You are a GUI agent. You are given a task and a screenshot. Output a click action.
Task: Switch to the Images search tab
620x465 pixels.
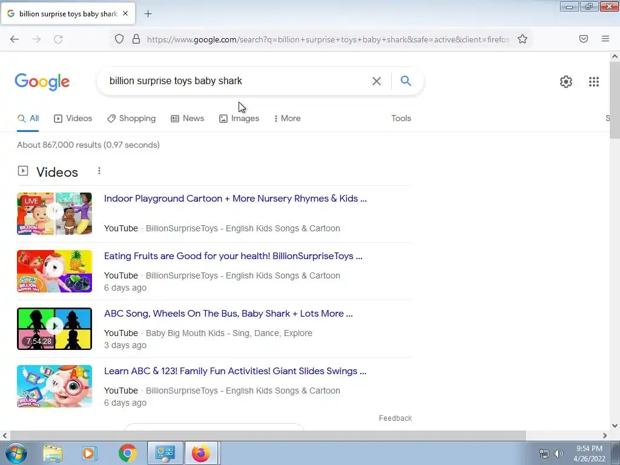(239, 118)
